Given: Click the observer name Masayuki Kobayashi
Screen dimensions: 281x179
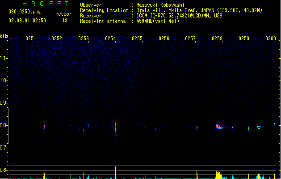Looking at the screenshot, I should (x=160, y=5).
